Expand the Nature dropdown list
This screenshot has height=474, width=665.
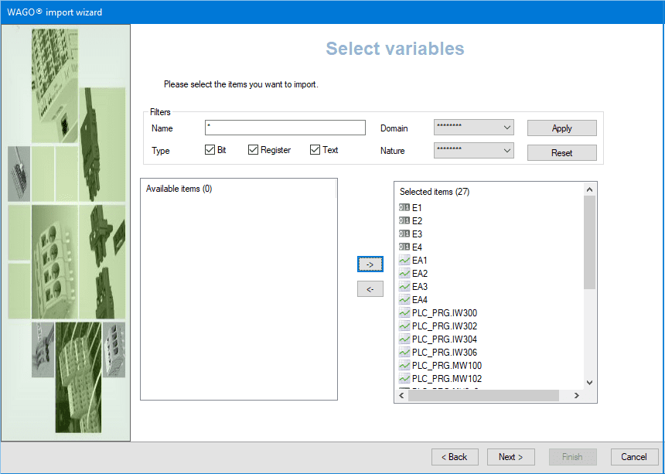pos(474,150)
